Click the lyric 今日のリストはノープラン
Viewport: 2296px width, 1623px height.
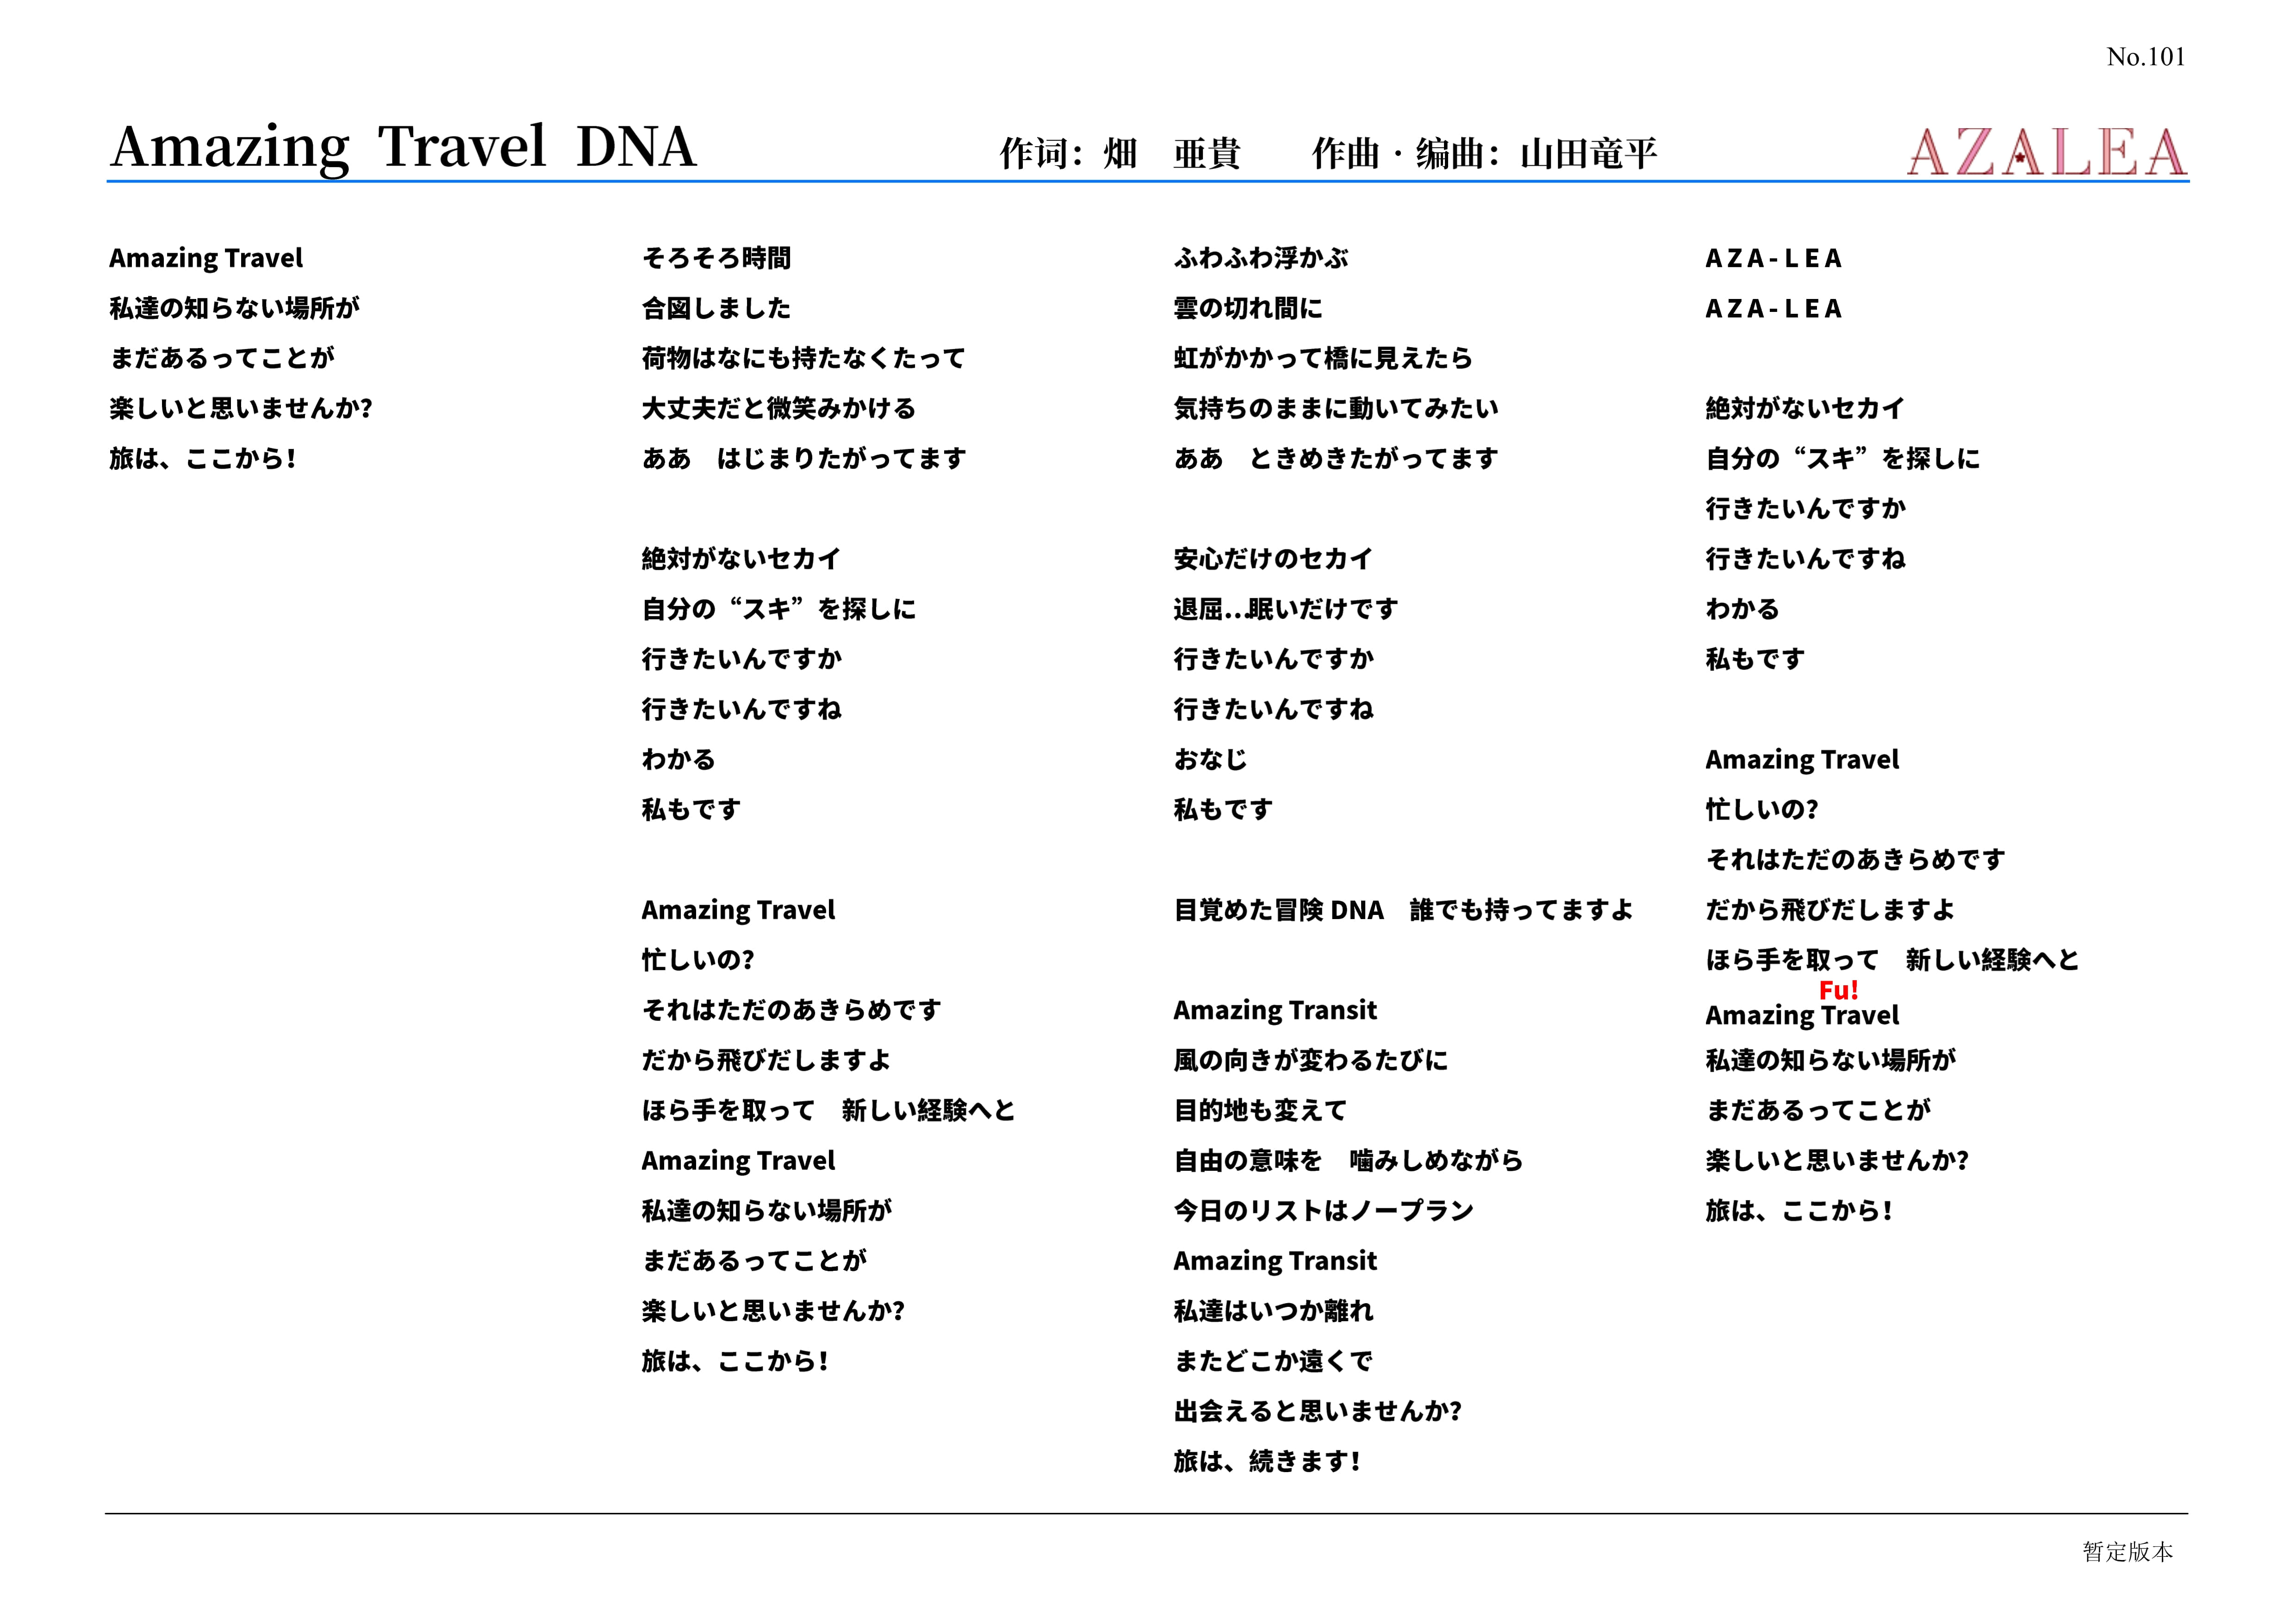tap(1323, 1211)
